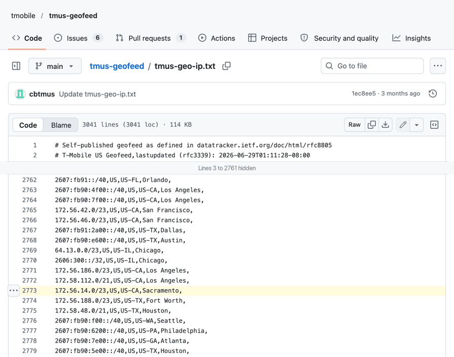Screen dimensions: 454x357
Task: Switch to the Code repository tab
Action: (x=27, y=38)
